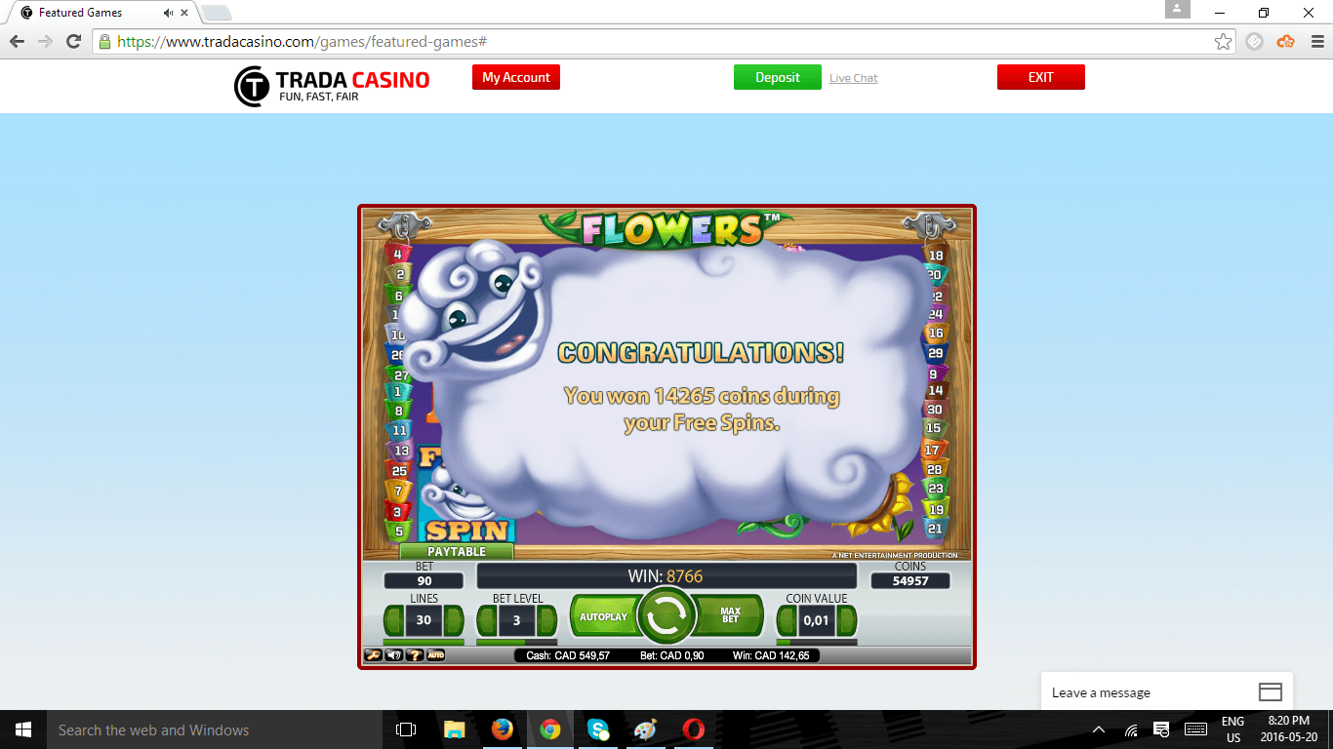Screen dimensions: 1333x749
Task: Start AUTOPLAY mode
Action: (x=603, y=616)
